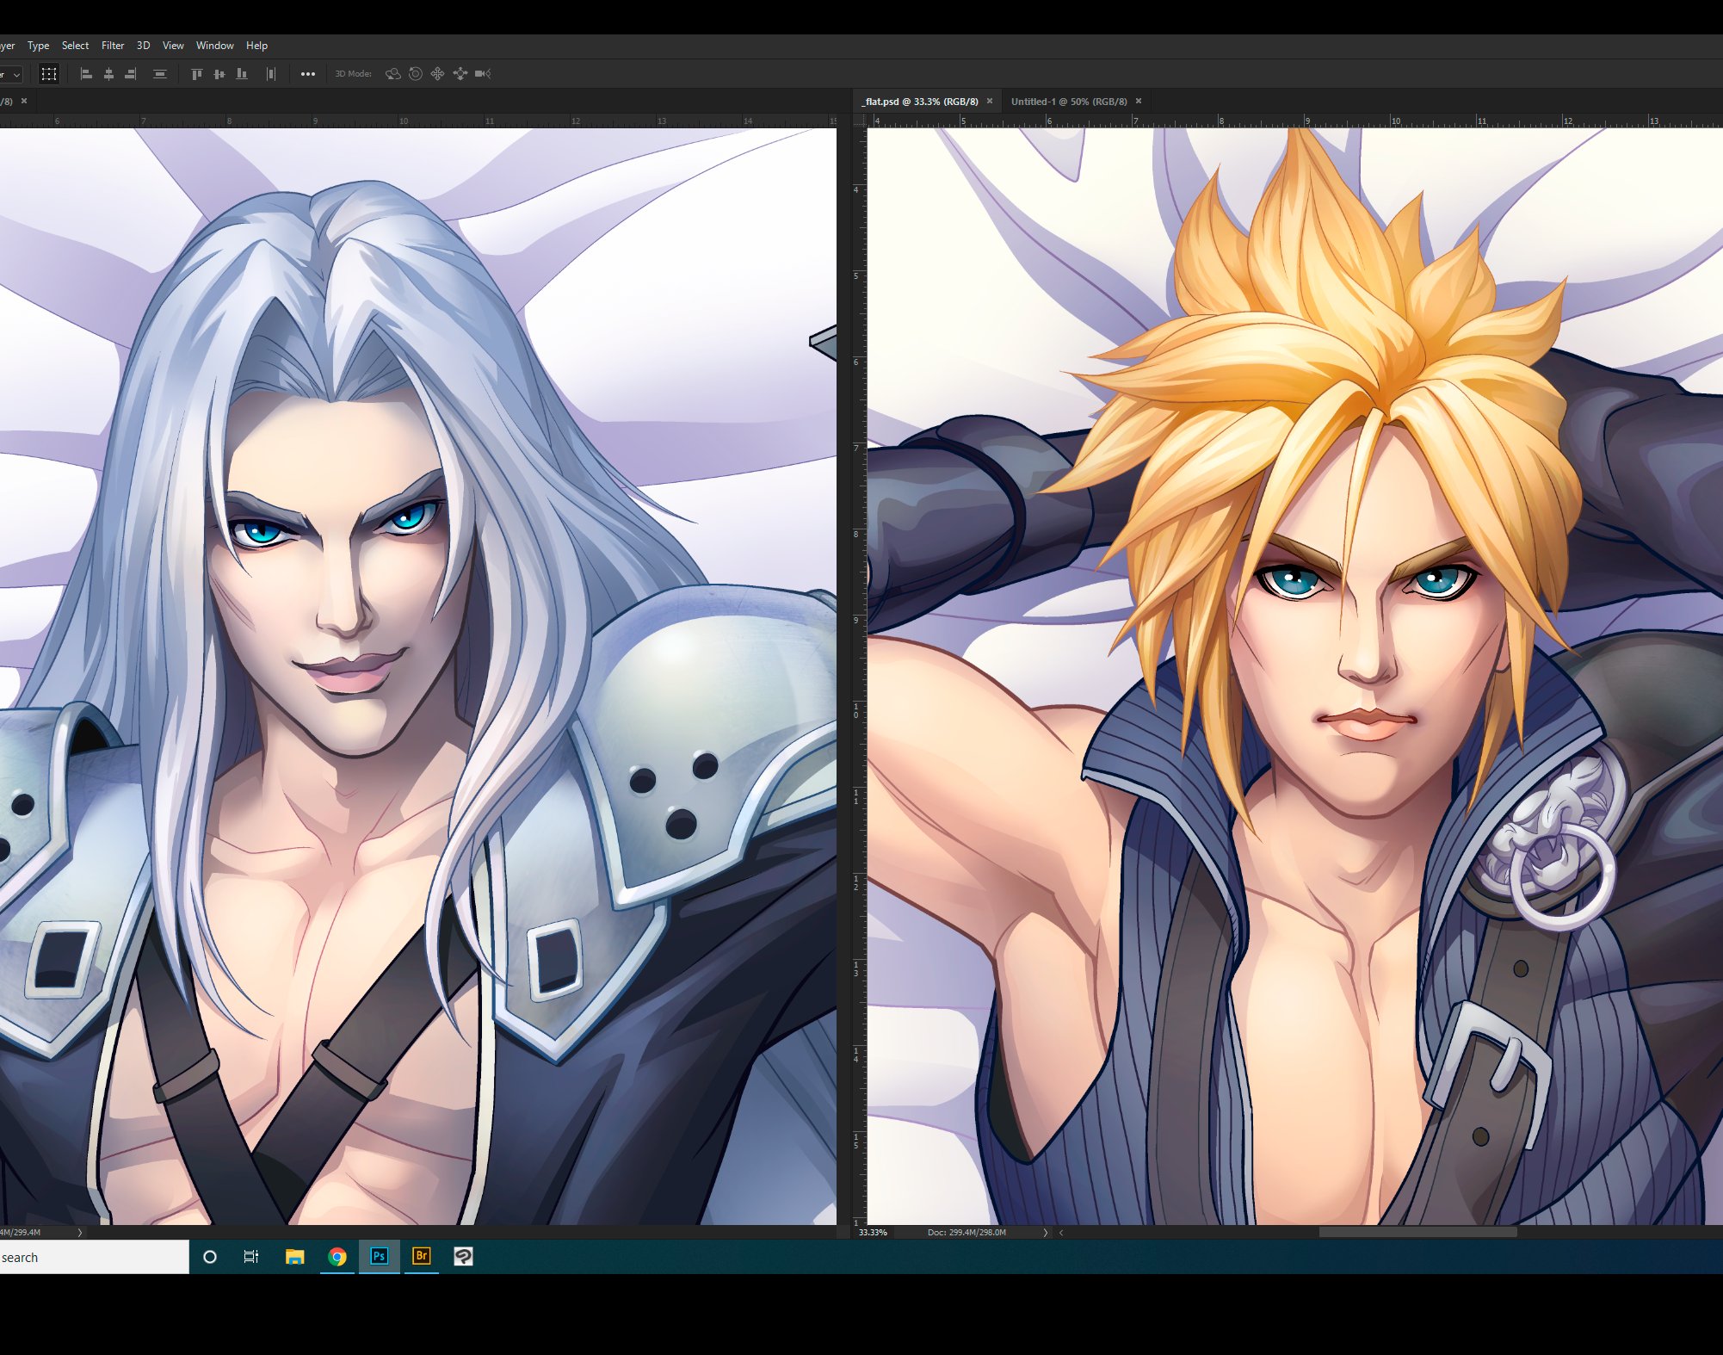Align left edges icon
Viewport: 1723px width, 1355px height.
point(86,74)
